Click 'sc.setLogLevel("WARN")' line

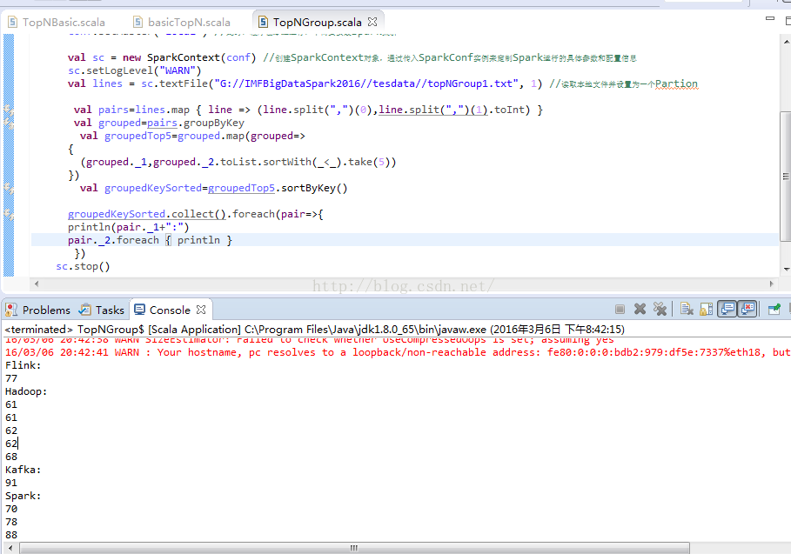tap(135, 70)
